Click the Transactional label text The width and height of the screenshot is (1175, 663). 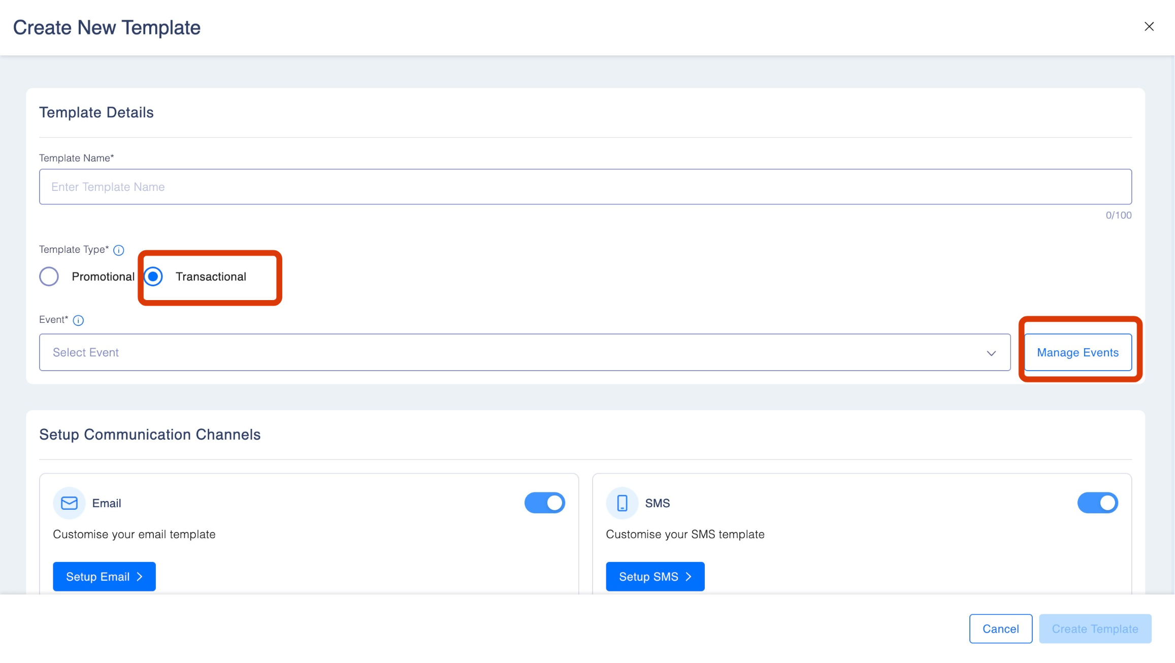(211, 277)
